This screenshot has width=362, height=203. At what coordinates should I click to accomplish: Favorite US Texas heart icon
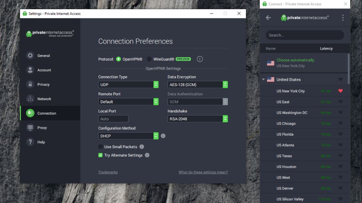pyautogui.click(x=341, y=156)
